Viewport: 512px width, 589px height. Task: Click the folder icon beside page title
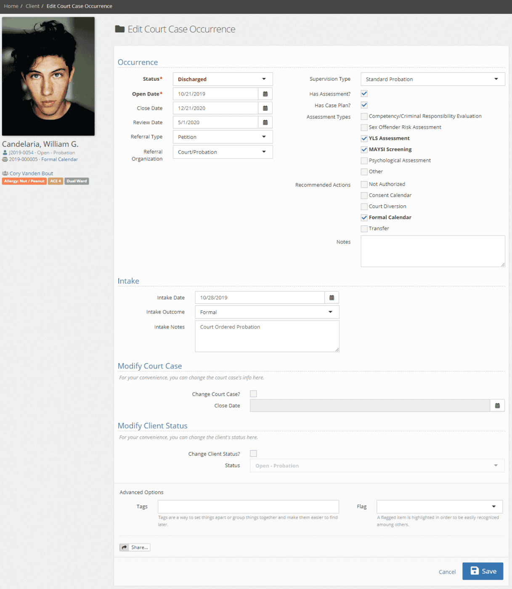pos(120,29)
